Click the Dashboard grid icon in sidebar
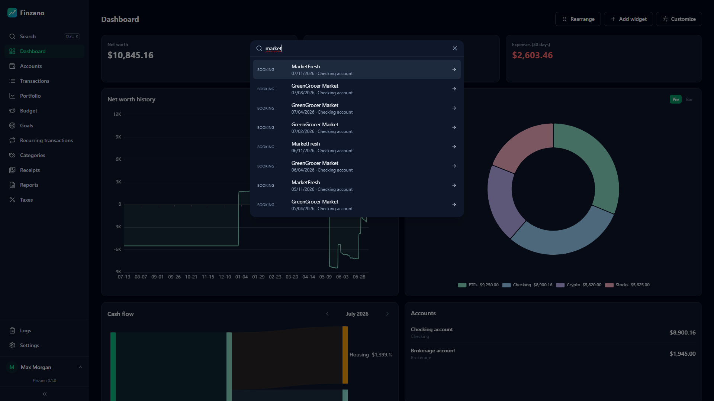Screen dimensions: 714x401 [x=12, y=51]
